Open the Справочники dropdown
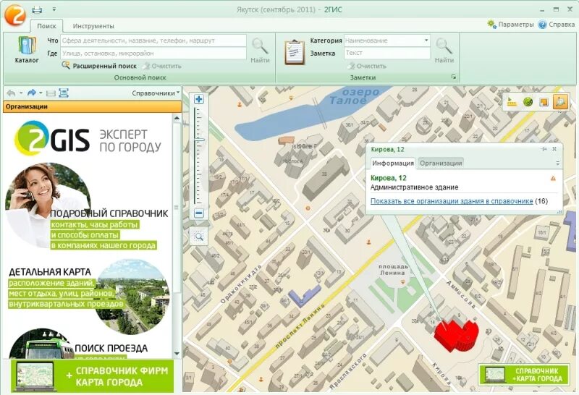579x395 pixels. pos(156,93)
